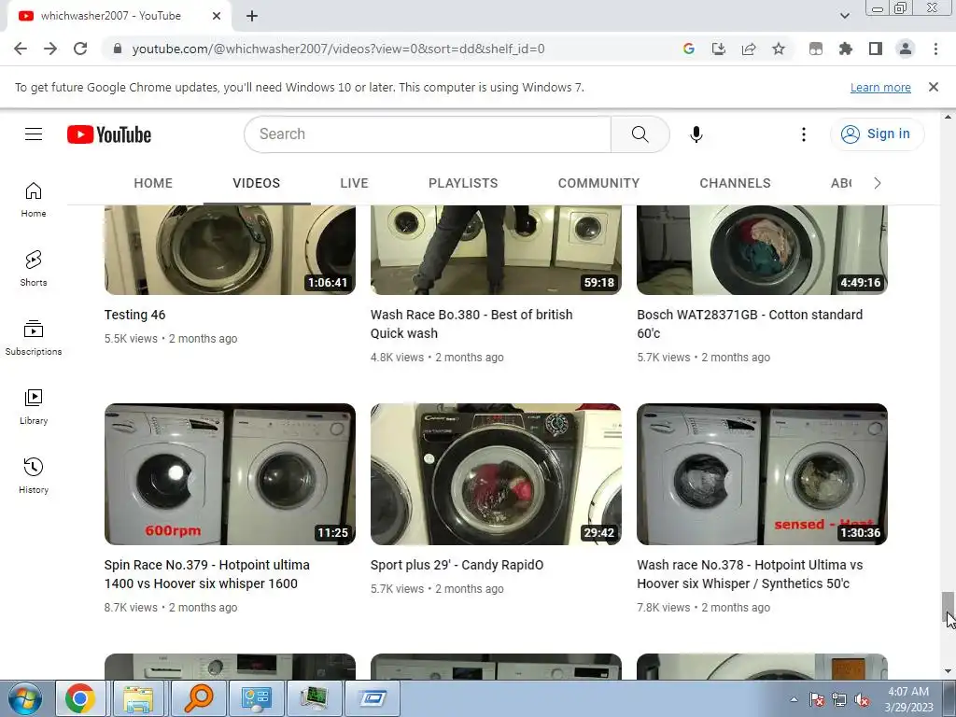Click the 4:49:16 Bosch thumbnail
Image resolution: width=956 pixels, height=717 pixels.
762,250
